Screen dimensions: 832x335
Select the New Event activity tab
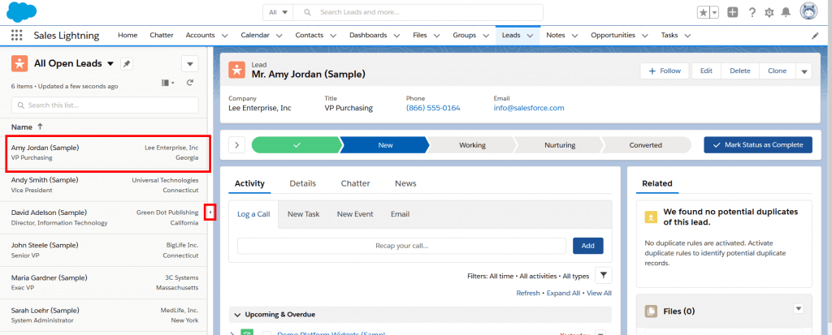[355, 214]
